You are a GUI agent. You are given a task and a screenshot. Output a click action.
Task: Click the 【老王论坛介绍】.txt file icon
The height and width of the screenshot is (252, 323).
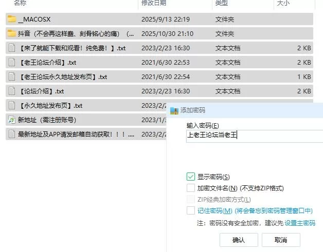12,62
